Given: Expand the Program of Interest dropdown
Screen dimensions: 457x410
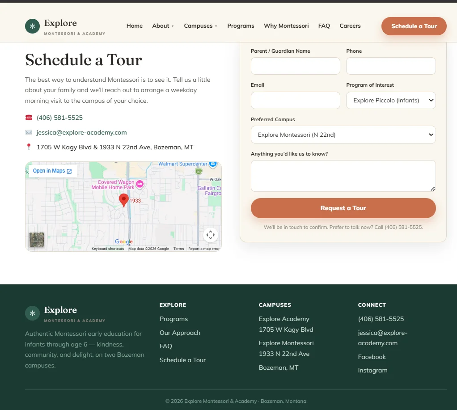Looking at the screenshot, I should click(x=391, y=100).
